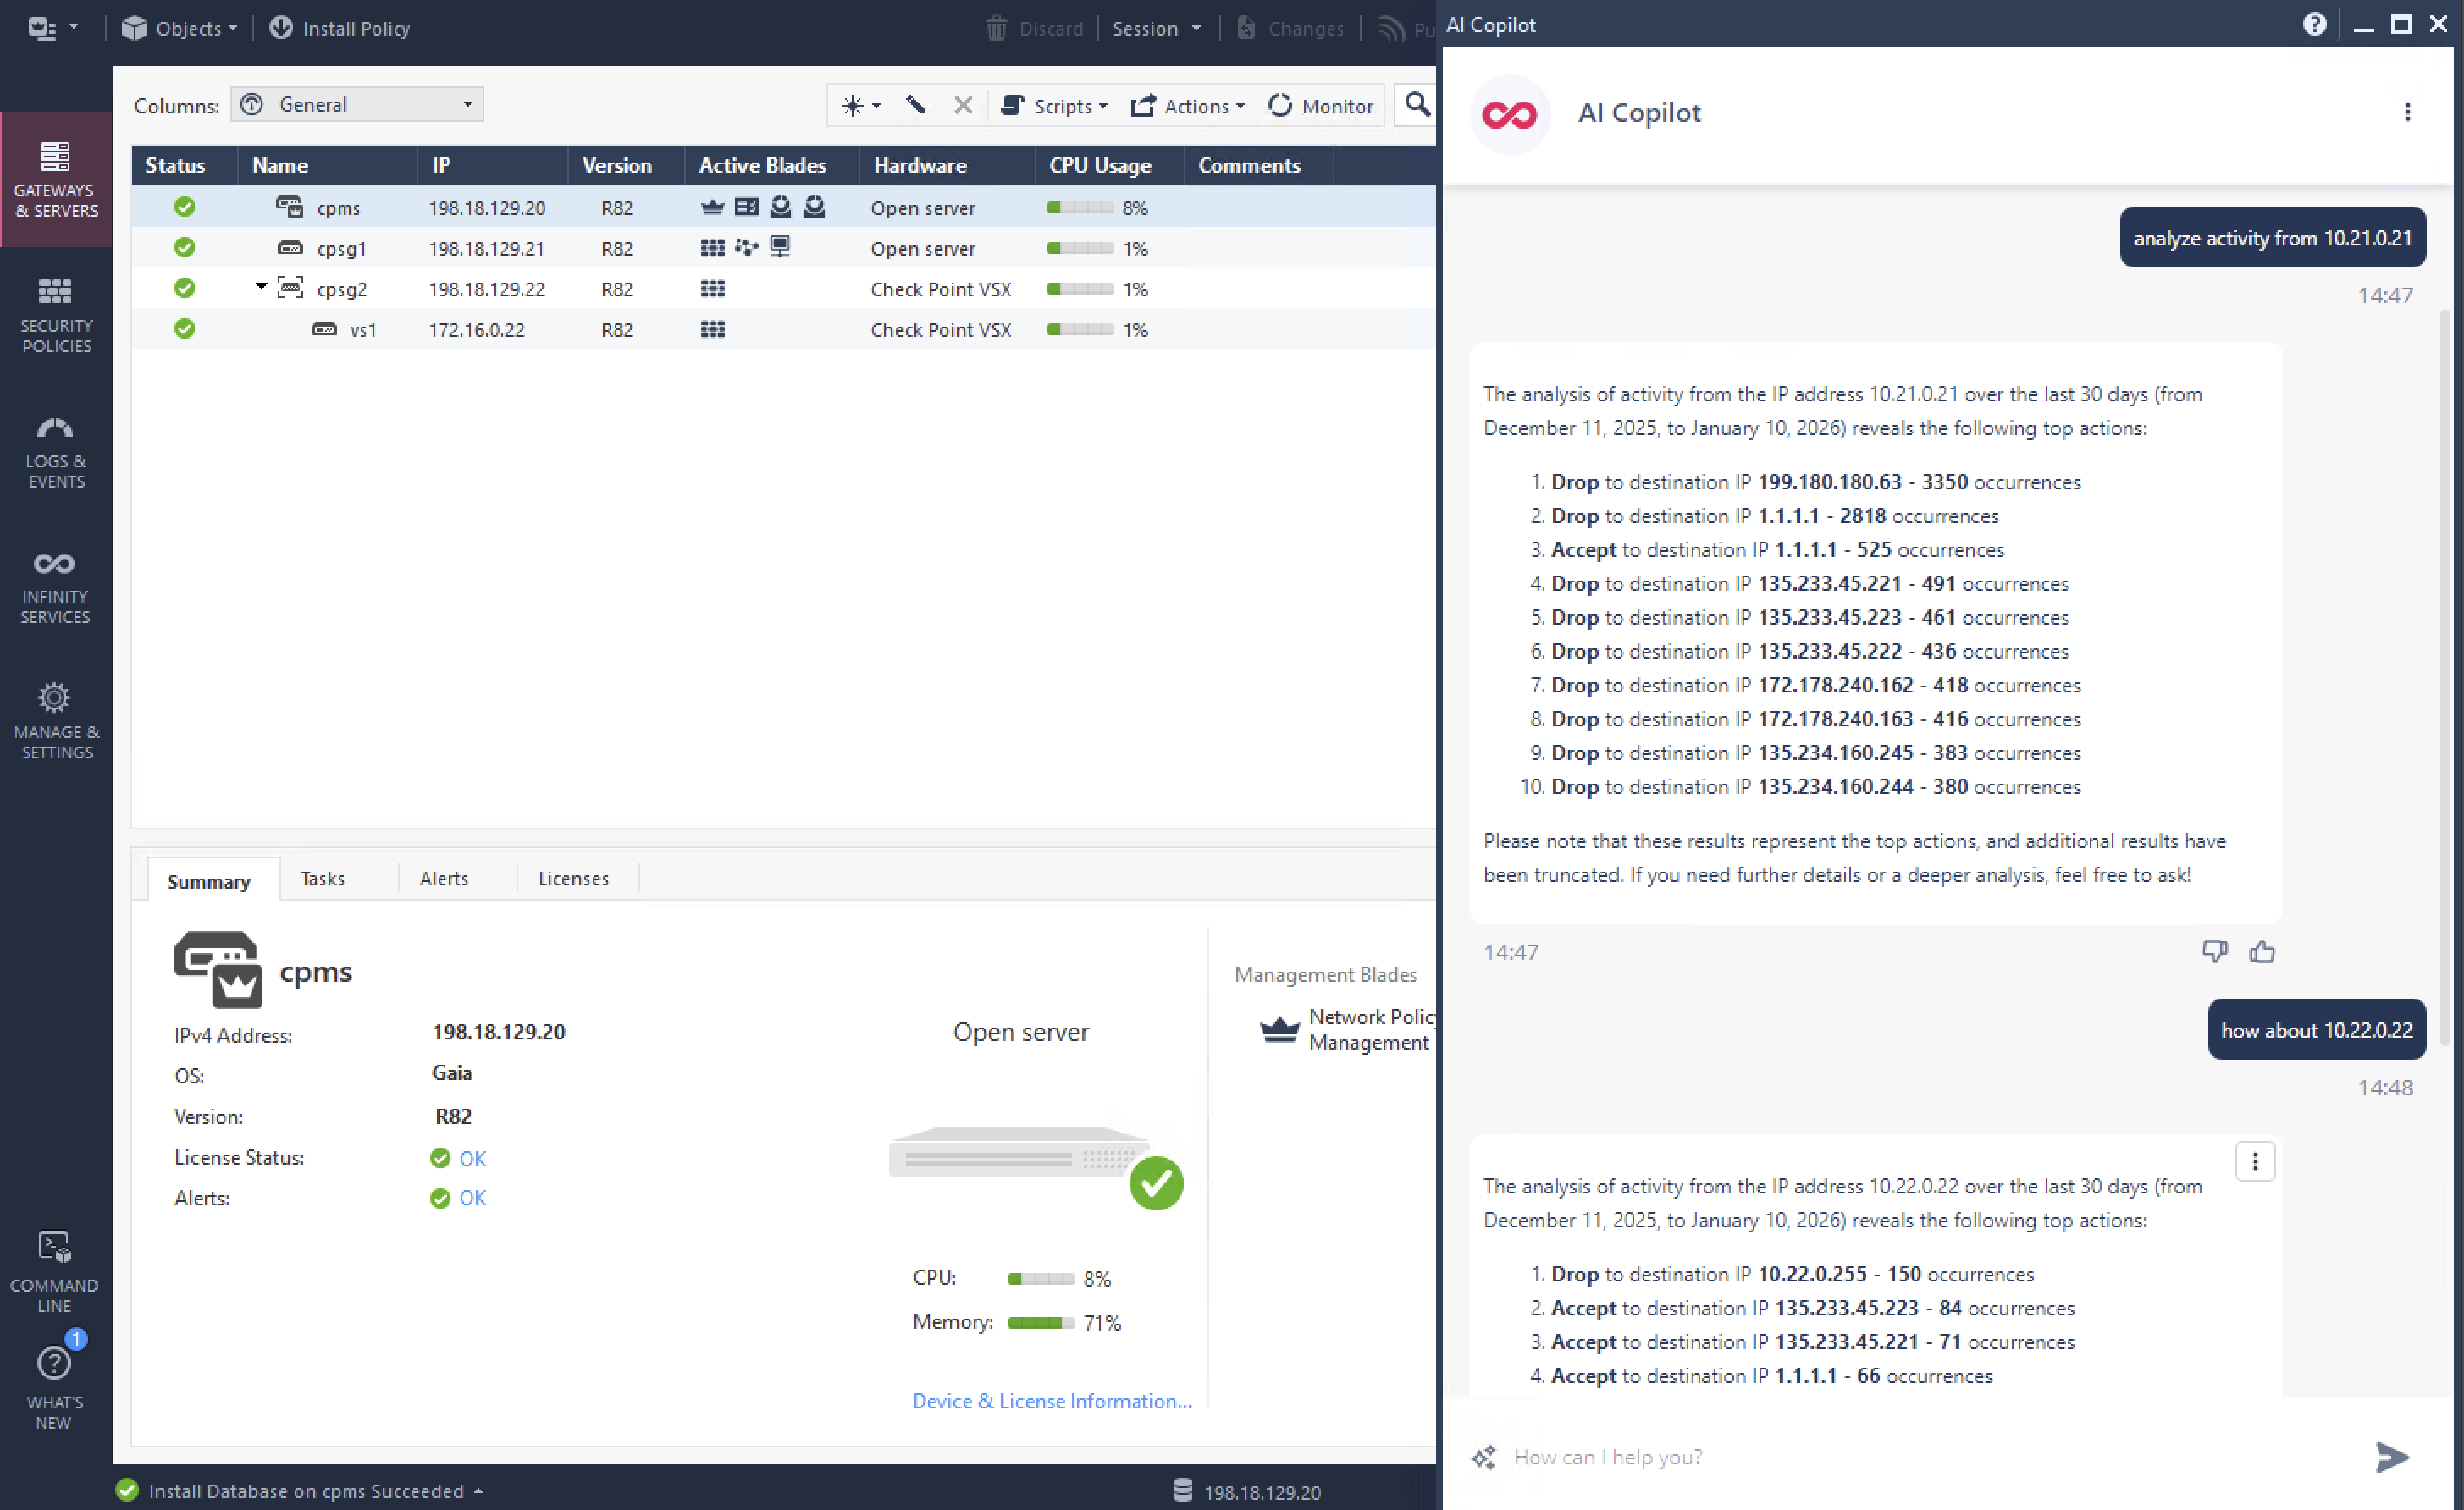Thumbs down the 14:47 response
This screenshot has width=2464, height=1510.
coord(2214,951)
